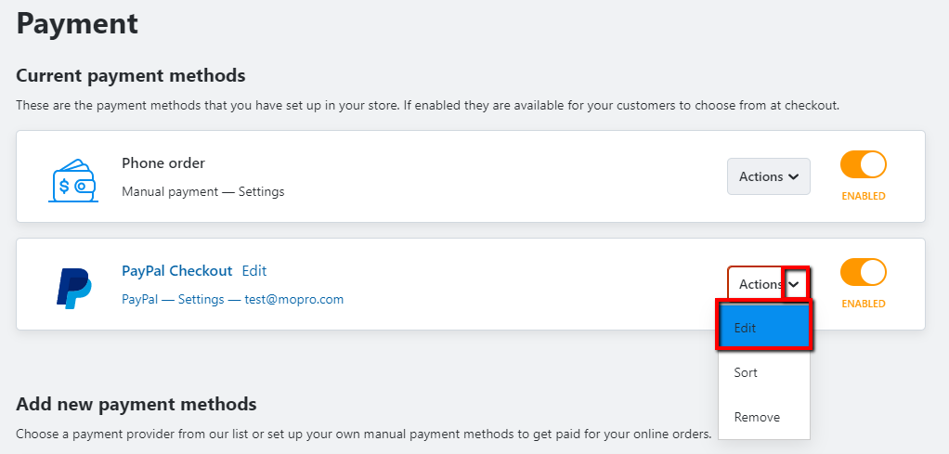The width and height of the screenshot is (949, 454).
Task: Click ENABLED label under Phone order toggle
Action: (x=863, y=196)
